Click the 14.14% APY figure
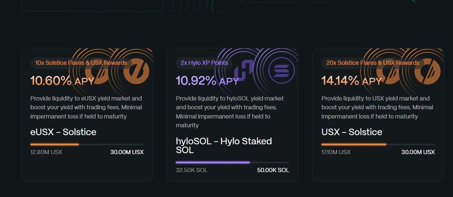453x197 pixels. 352,81
